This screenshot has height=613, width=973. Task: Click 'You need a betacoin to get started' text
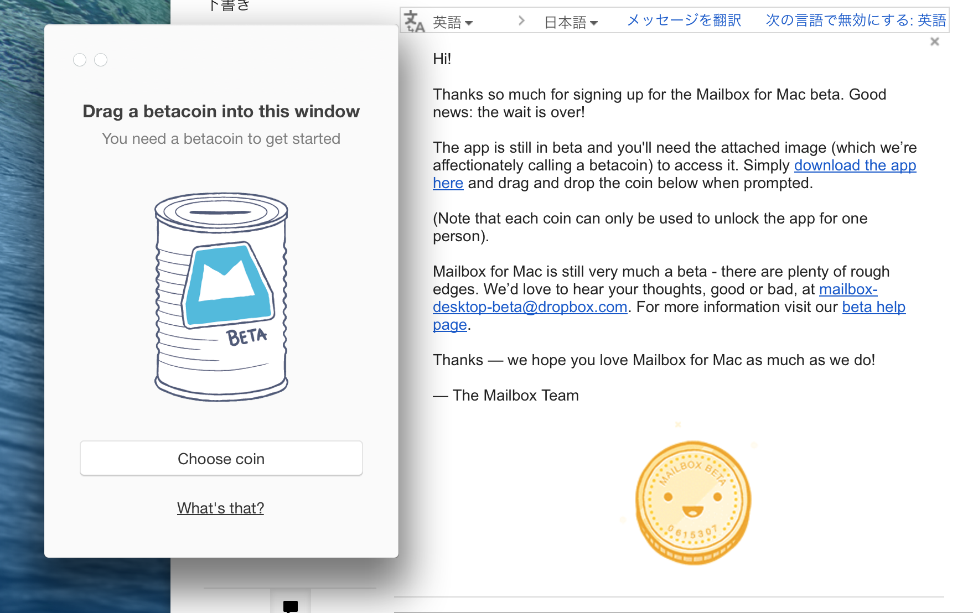[x=221, y=139]
